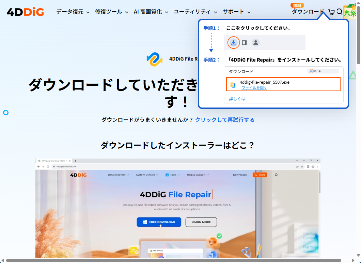Click the side panel icon in step 1

tap(244, 43)
